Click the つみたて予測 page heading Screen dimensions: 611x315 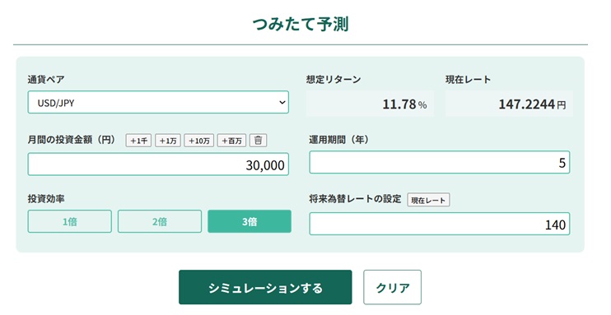[x=301, y=24]
